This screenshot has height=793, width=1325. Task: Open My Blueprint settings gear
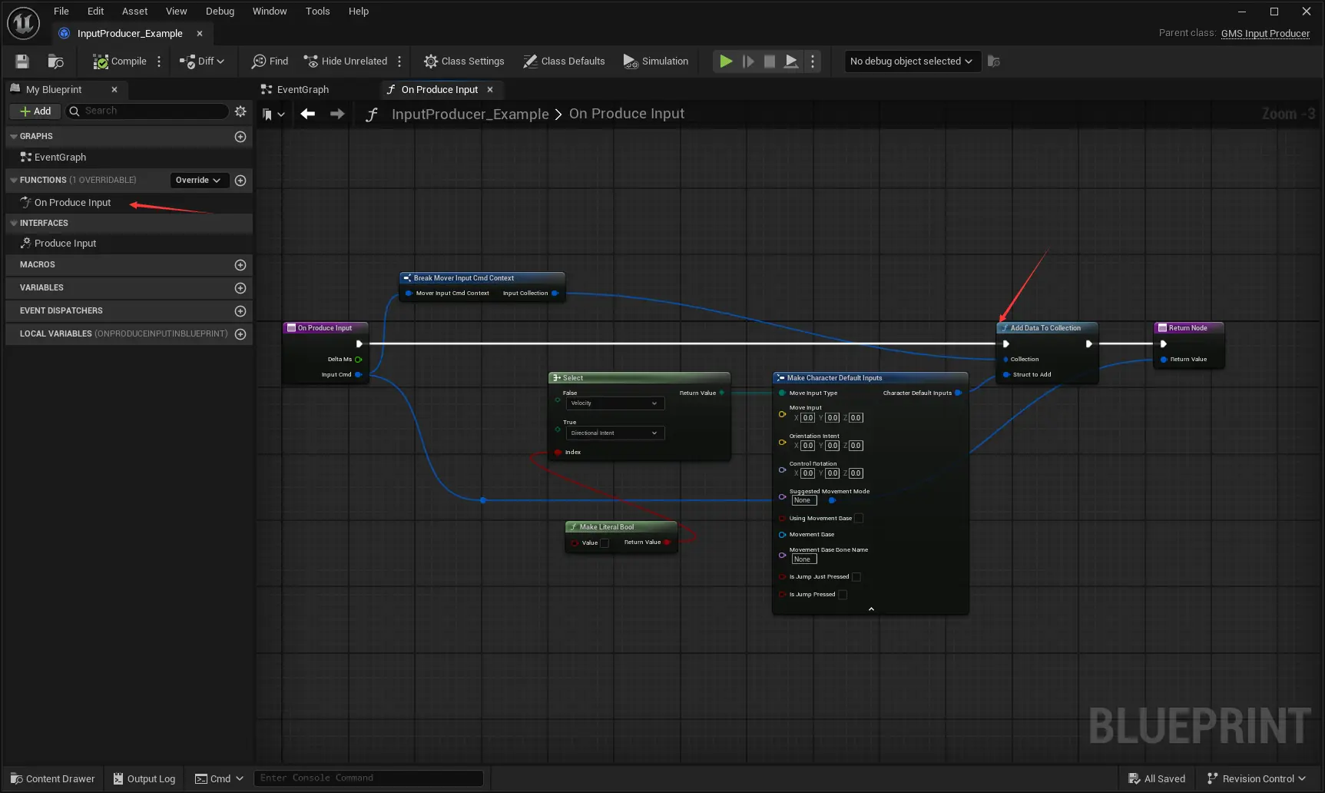[240, 111]
